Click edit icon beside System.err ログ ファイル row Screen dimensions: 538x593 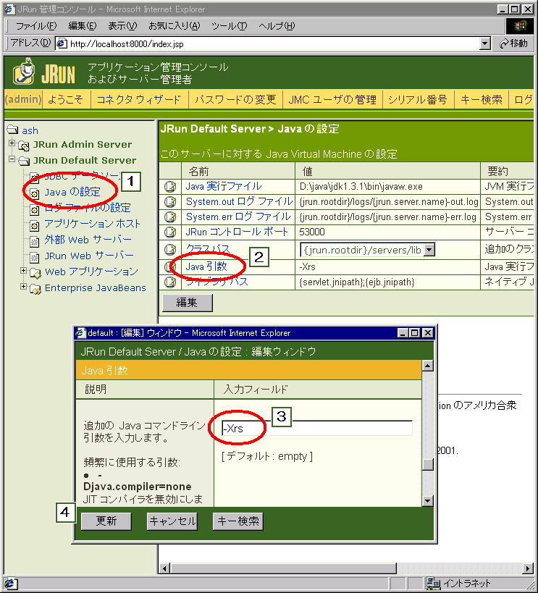(x=170, y=216)
